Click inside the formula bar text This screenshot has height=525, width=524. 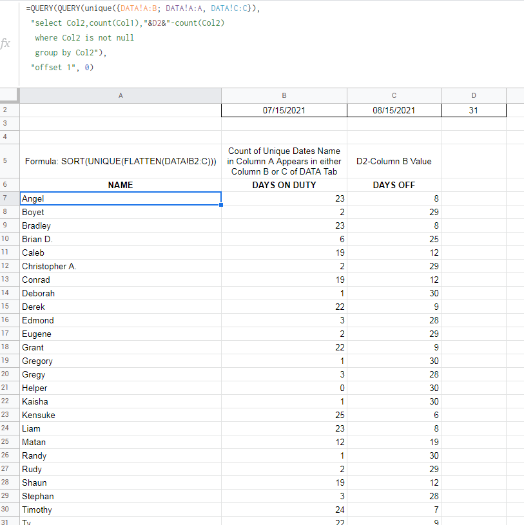129,39
